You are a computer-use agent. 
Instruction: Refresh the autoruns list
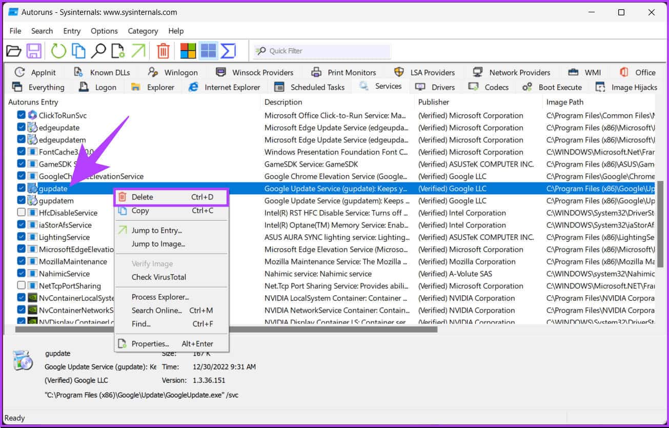(58, 51)
